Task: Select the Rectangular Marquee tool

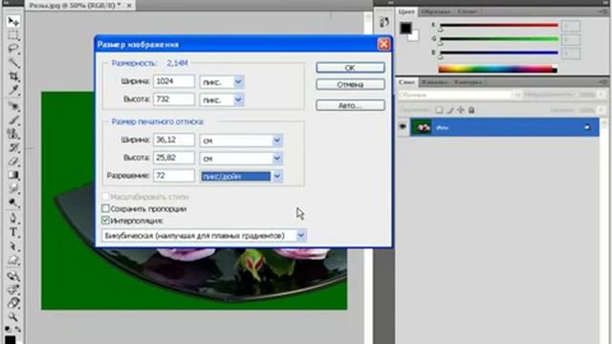Action: click(x=12, y=35)
